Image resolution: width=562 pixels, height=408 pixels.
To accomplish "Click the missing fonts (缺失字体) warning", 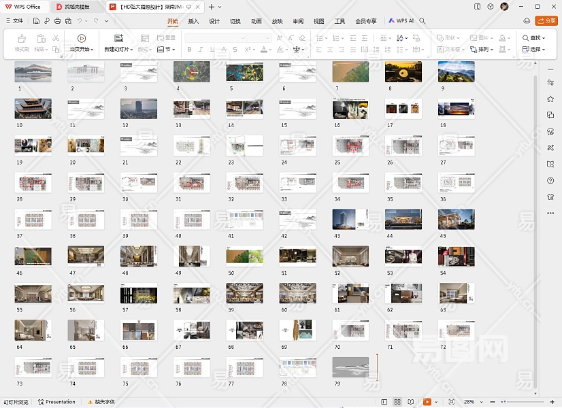I will [101, 402].
